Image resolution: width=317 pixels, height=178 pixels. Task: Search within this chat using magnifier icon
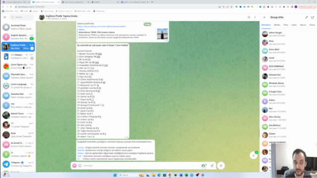(249, 17)
